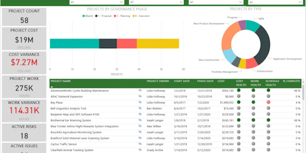Click link icon next to Cactus Traffic Sensor
The height and width of the screenshot is (153, 306).
click(x=140, y=144)
